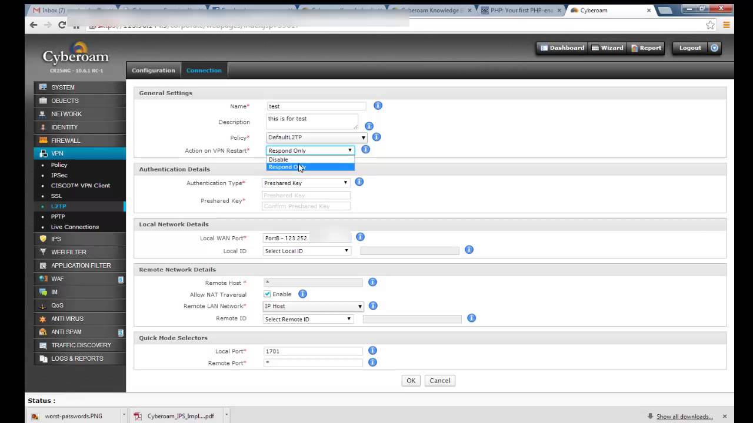Open the Report button
Viewport: 753px width, 423px height.
pos(647,48)
